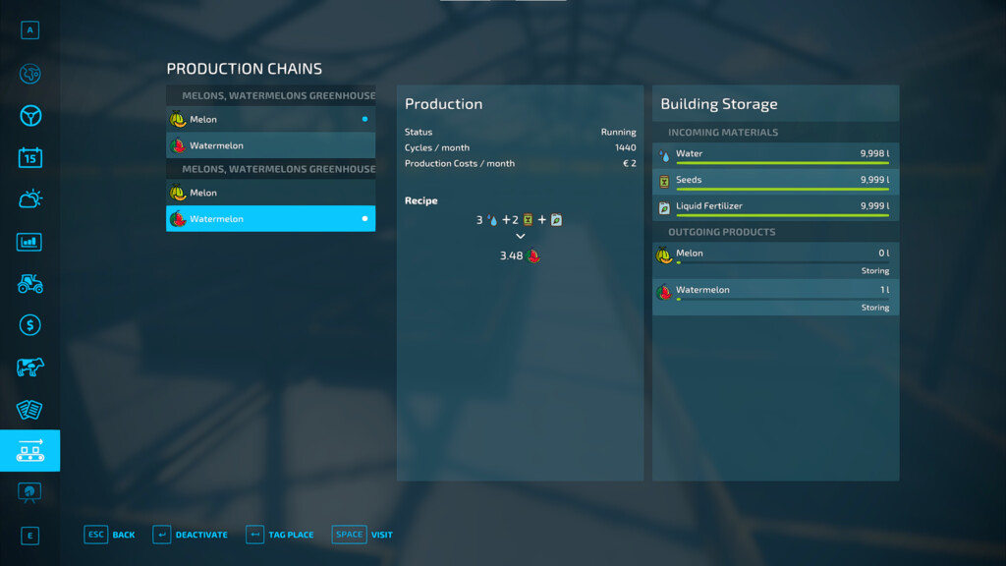Click the Water storage fill bar
Image resolution: width=1006 pixels, height=566 pixels.
tap(782, 163)
